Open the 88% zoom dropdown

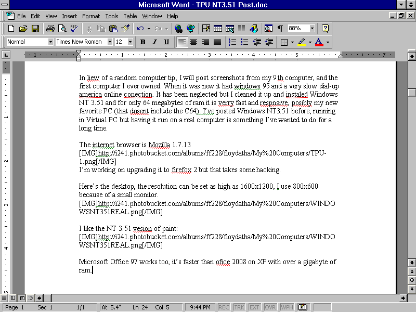(312, 29)
